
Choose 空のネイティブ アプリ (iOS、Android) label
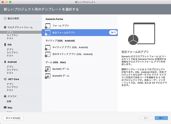click(x=72, y=54)
